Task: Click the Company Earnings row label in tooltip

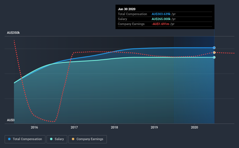Action: [131, 24]
